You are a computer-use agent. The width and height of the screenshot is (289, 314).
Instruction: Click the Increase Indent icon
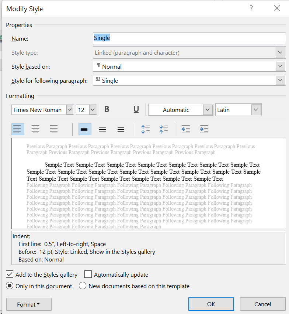(x=204, y=129)
